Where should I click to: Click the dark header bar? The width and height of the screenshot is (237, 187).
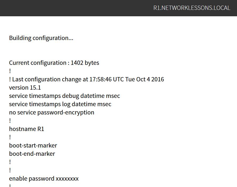tap(118, 8)
